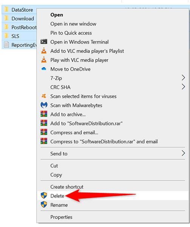This screenshot has height=227, width=190.
Task: Expand the CRC SHA submenu arrow
Action: pyautogui.click(x=183, y=87)
